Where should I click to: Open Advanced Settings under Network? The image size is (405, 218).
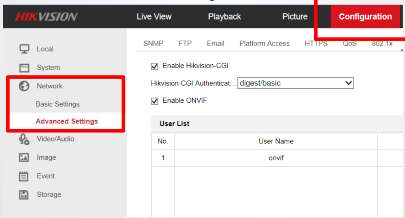(67, 121)
